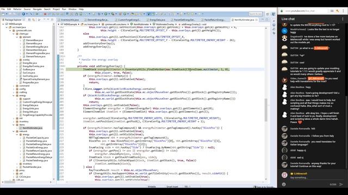Open the File menu
This screenshot has height=195, width=348.
click(3, 9)
